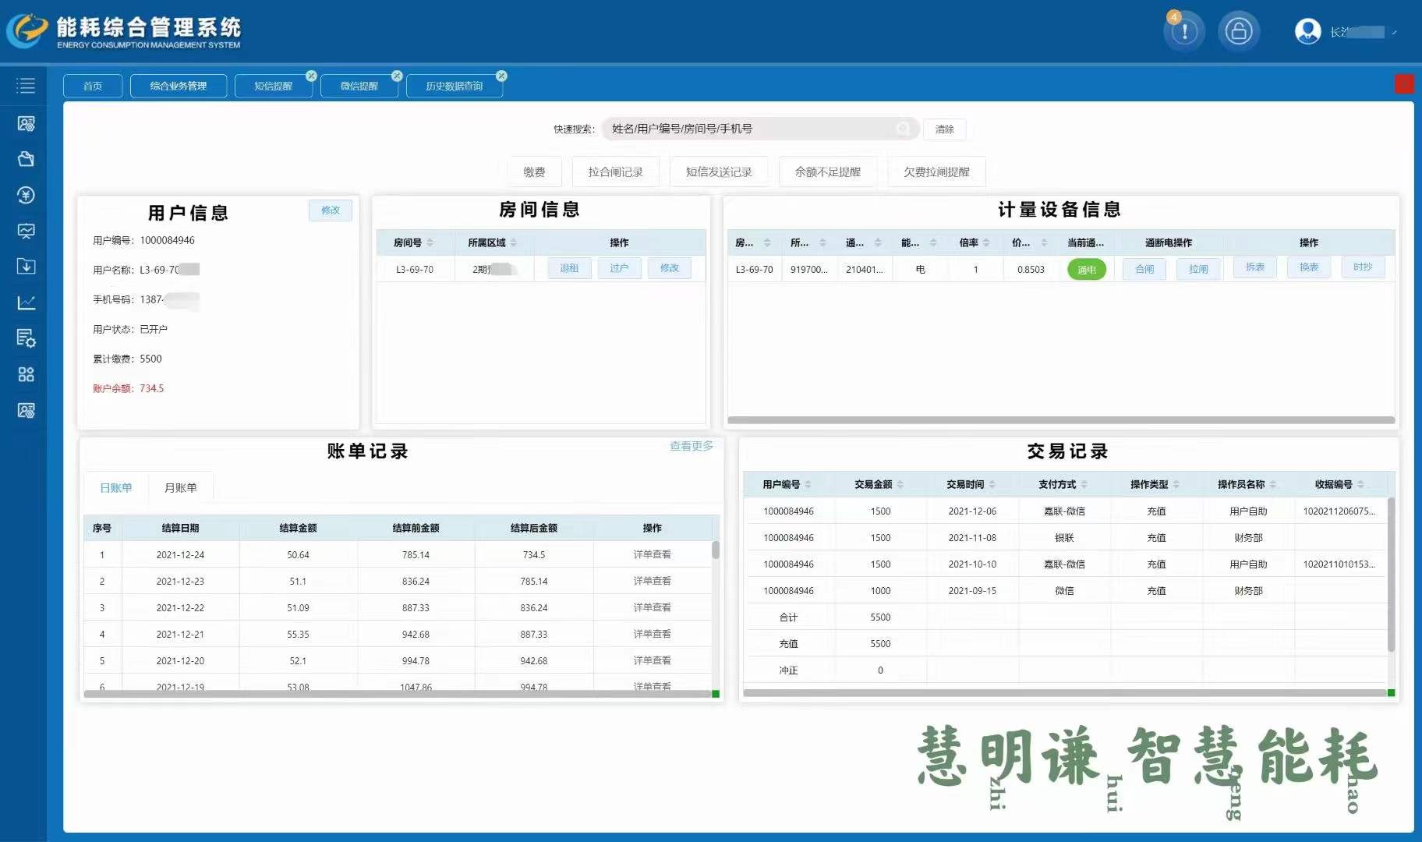The height and width of the screenshot is (842, 1422).
Task: Open the 查看更多 link in bill records
Action: [691, 446]
